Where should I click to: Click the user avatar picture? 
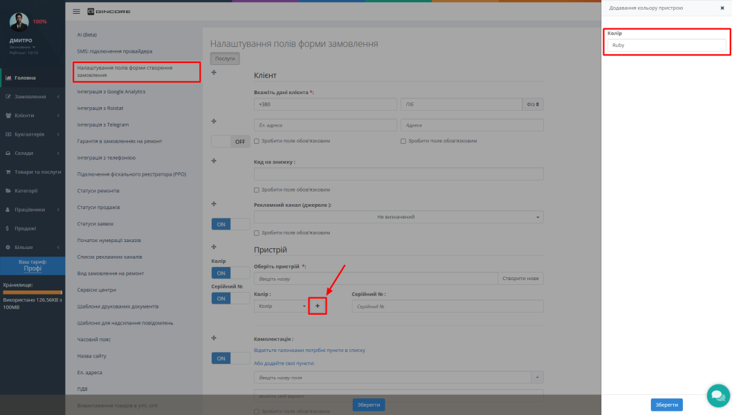(x=19, y=22)
